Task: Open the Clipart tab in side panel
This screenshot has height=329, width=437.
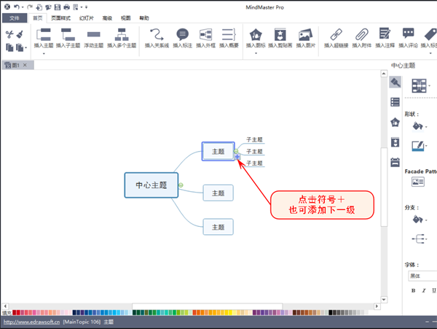Action: pyautogui.click(x=395, y=142)
